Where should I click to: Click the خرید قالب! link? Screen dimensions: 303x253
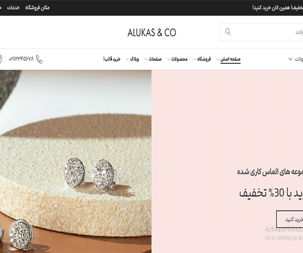tap(112, 59)
